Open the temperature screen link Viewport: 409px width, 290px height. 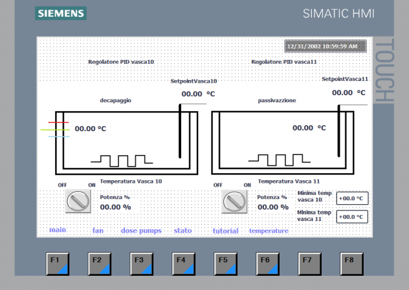pyautogui.click(x=269, y=231)
